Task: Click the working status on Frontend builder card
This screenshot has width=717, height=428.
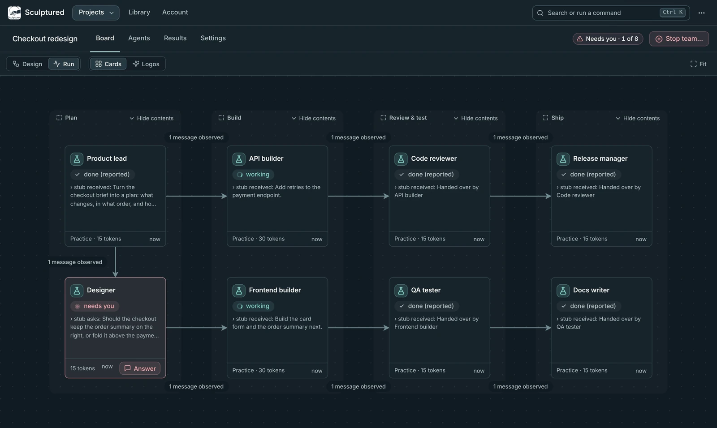Action: pos(253,306)
